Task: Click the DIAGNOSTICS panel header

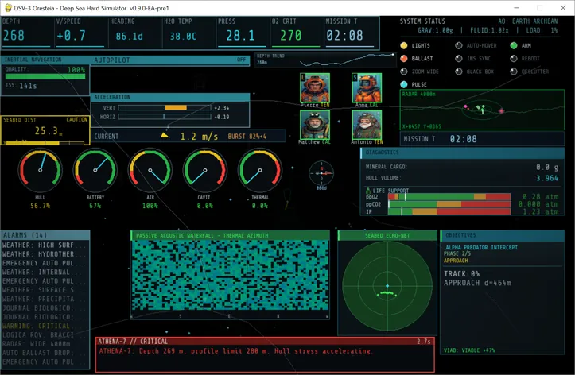Action: (462, 153)
